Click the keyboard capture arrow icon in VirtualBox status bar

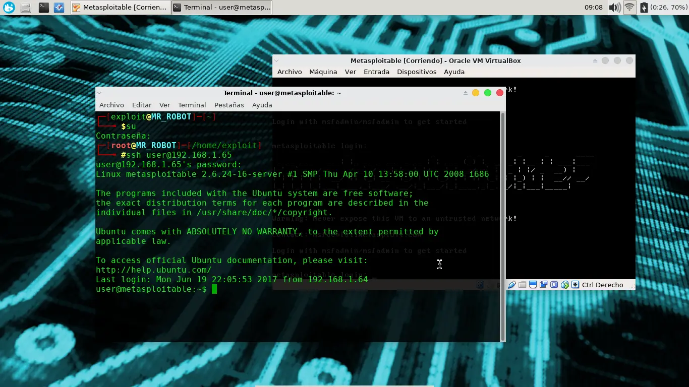pyautogui.click(x=575, y=285)
